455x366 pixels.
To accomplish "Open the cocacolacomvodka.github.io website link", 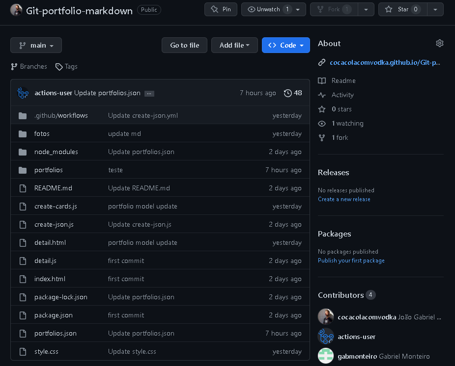I will [x=385, y=62].
